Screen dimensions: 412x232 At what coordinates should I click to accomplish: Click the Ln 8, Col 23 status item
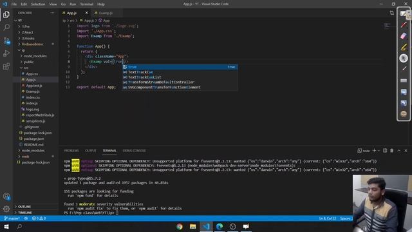pos(328,218)
